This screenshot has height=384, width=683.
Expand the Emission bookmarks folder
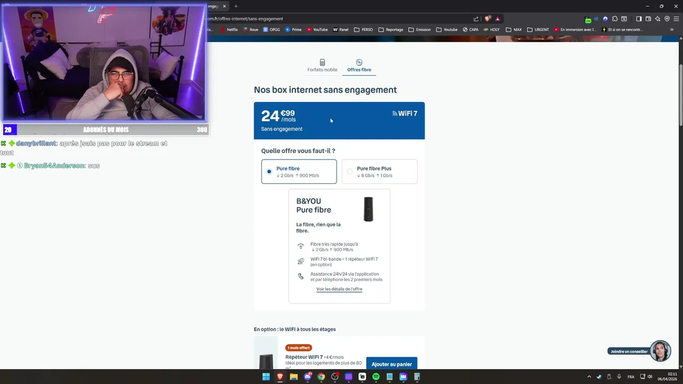tap(419, 30)
